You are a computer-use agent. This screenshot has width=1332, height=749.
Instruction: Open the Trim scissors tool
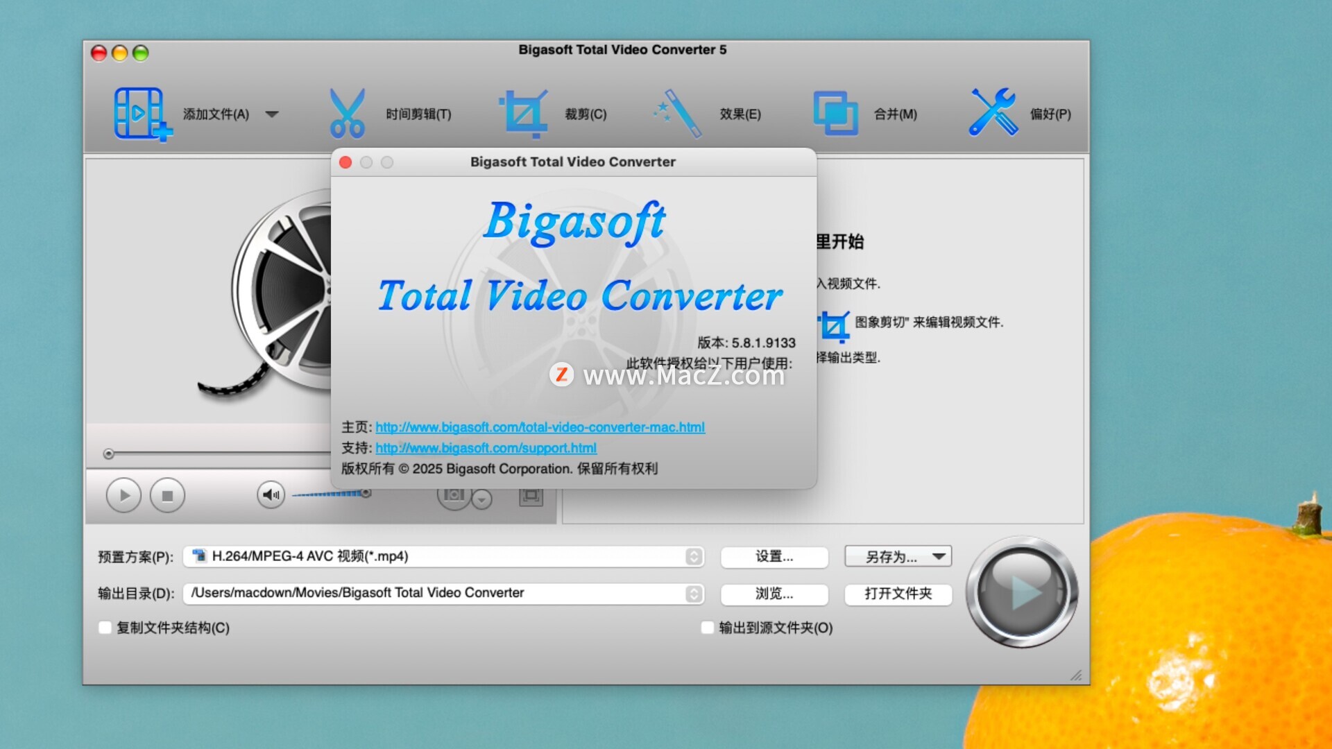click(347, 114)
